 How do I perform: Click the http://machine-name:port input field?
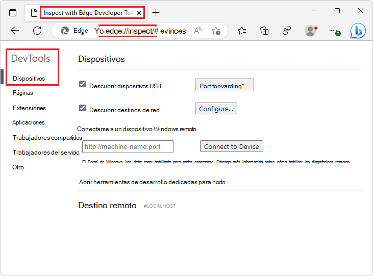point(128,146)
